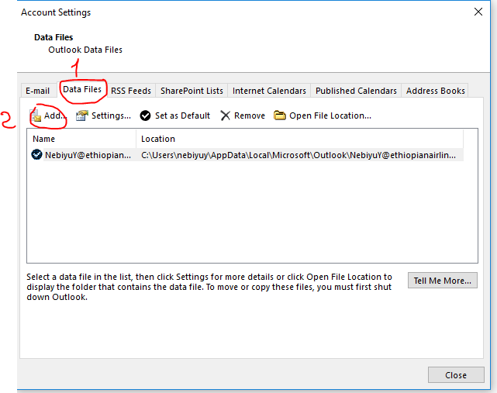Click the Open File Location... label

pyautogui.click(x=330, y=115)
